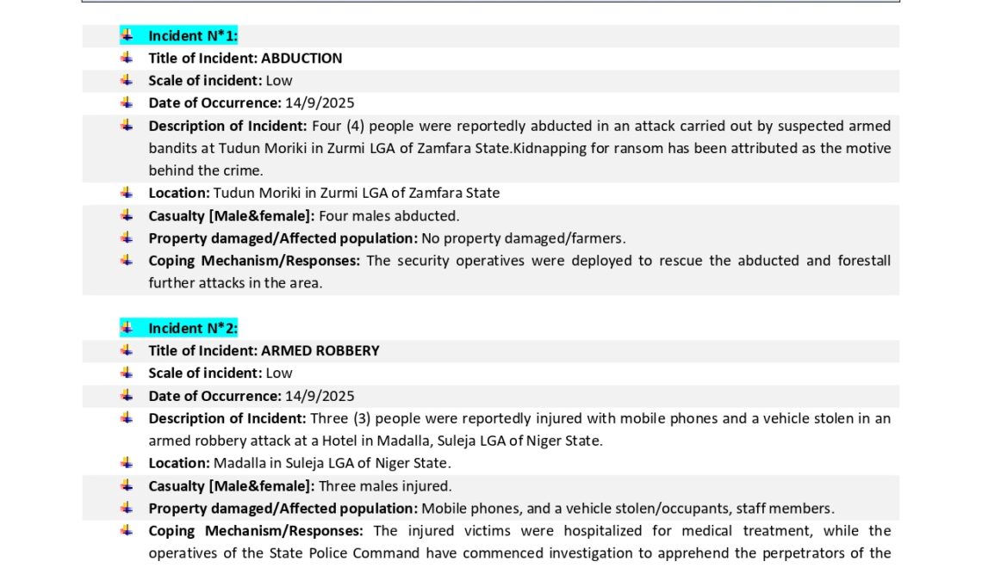Click the word ABDUCTION in the title
The width and height of the screenshot is (982, 568).
301,59
